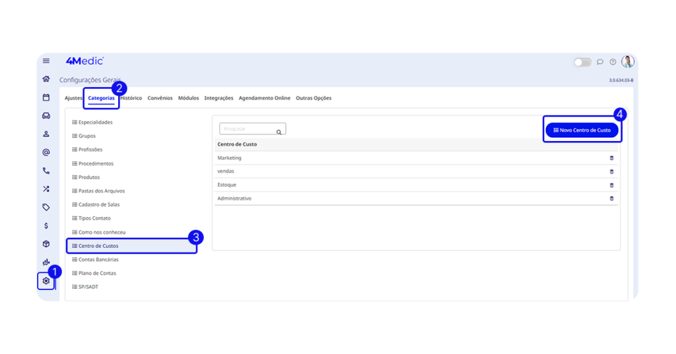Click the home icon in sidebar

tap(46, 79)
